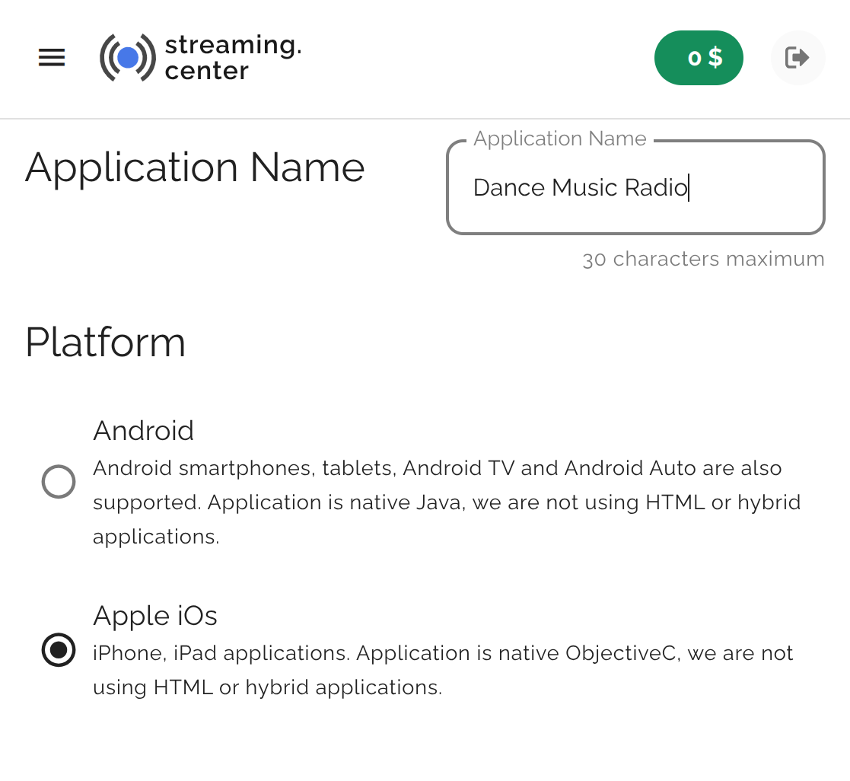The image size is (850, 781).
Task: Select the Android platform radio button
Action: coord(59,482)
